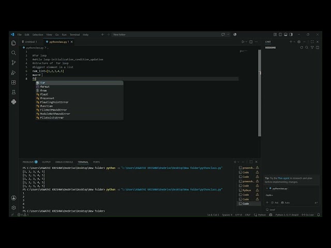Click the CRLF end-of-line setting
This screenshot has width=331, height=248.
tap(247, 215)
